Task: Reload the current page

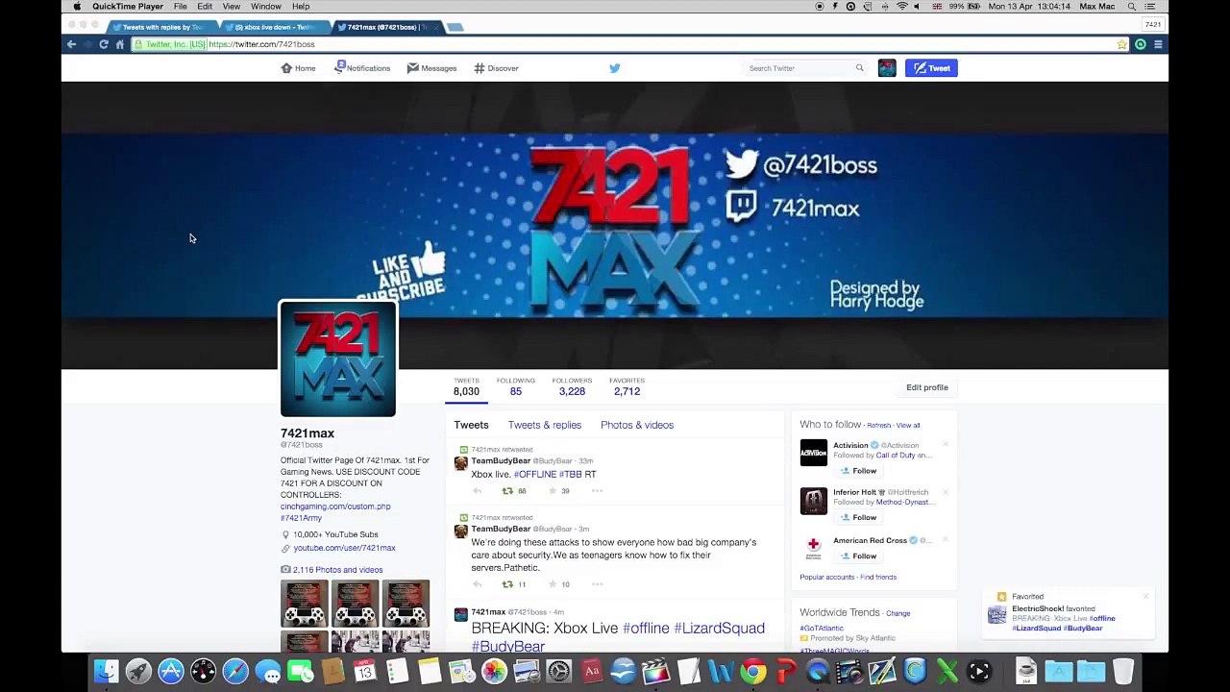Action: click(104, 44)
